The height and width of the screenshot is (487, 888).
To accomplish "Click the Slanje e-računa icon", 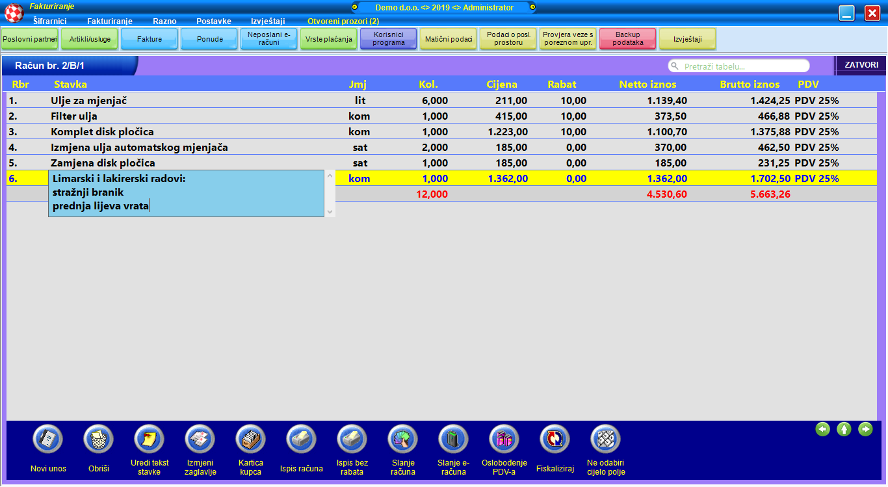I will pos(453,440).
